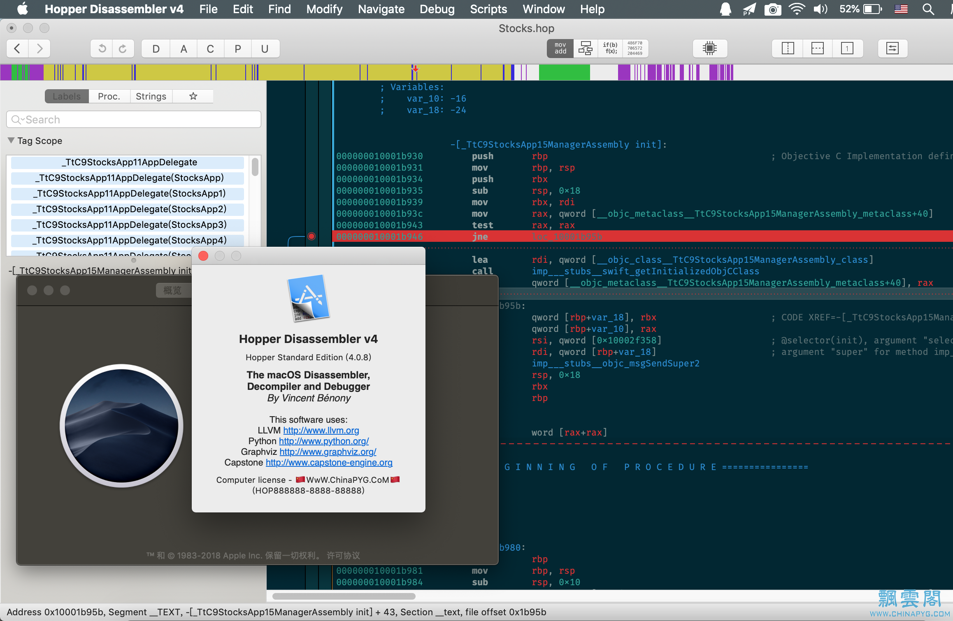953x621 pixels.
Task: Toggle the bottom panel
Action: (x=817, y=49)
